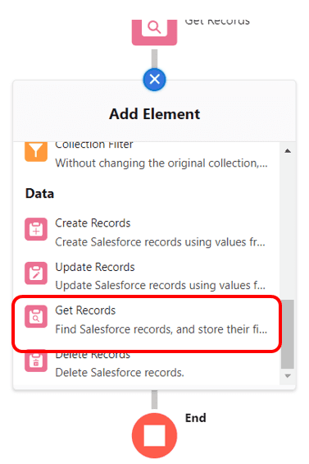Click the 'Delete Salesforce records.' description

[x=120, y=373]
